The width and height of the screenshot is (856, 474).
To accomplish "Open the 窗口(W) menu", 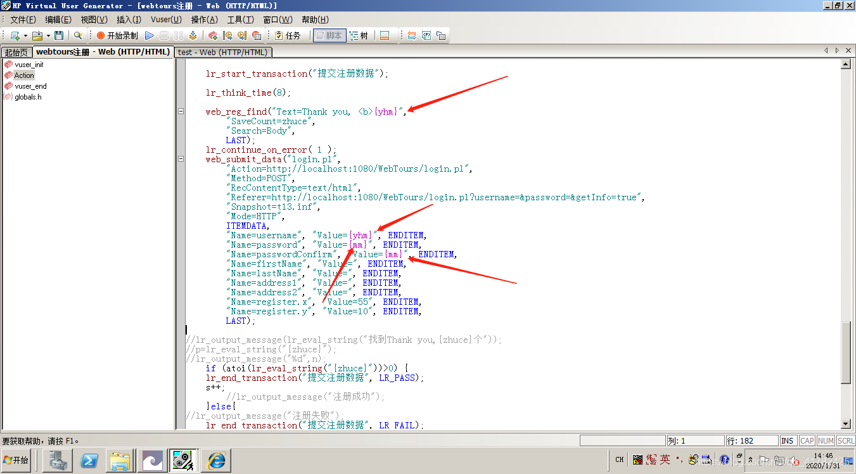I will (x=278, y=20).
